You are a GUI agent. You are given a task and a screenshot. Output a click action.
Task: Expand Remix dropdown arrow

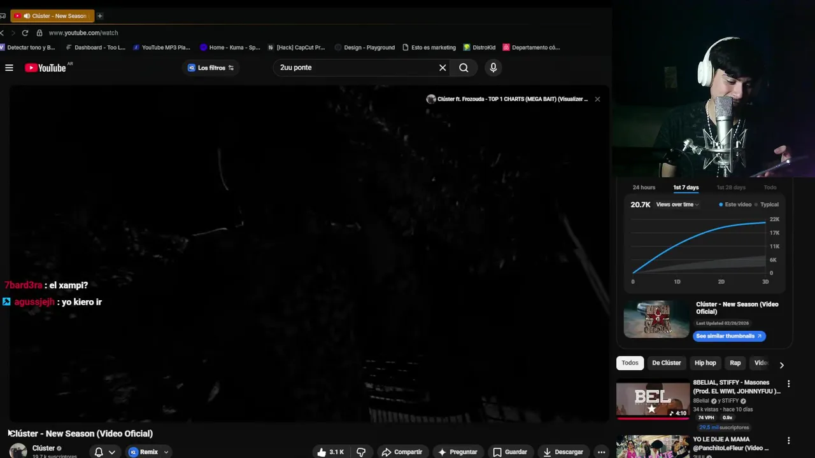(166, 452)
